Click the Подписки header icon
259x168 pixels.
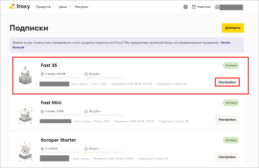pyautogui.click(x=194, y=7)
